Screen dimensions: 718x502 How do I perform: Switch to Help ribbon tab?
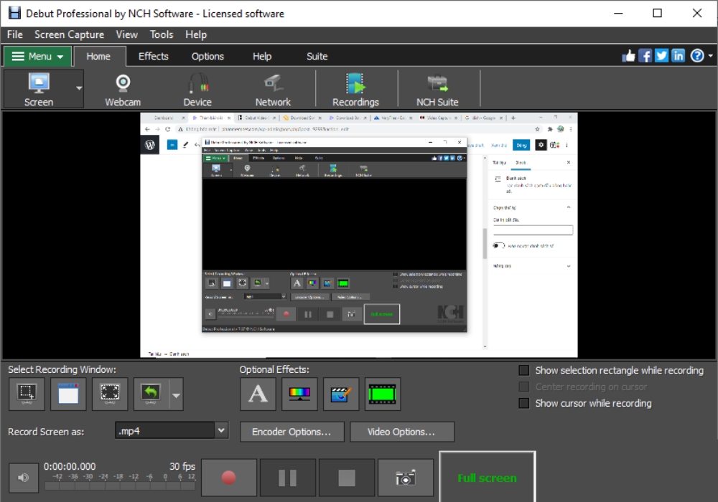[x=262, y=56]
